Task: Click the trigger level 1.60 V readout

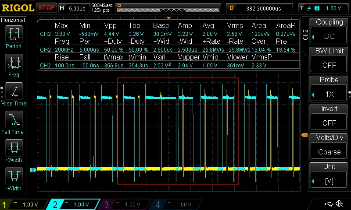Action: [333, 8]
